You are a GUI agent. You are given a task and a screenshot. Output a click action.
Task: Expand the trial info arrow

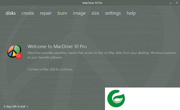click(28, 107)
